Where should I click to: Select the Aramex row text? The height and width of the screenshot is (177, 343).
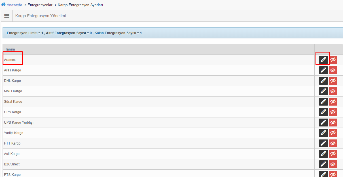pyautogui.click(x=10, y=60)
